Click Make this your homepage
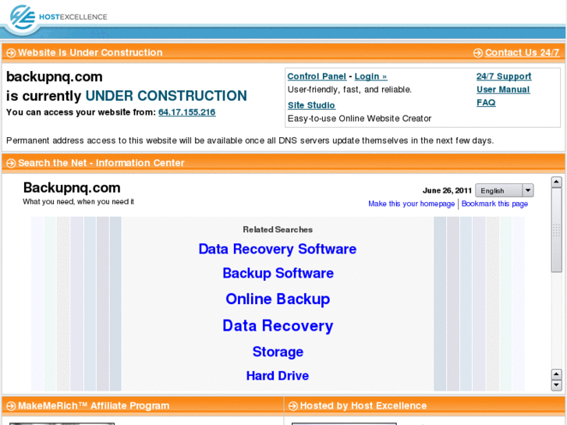Screen dimensions: 567x425 [412, 204]
